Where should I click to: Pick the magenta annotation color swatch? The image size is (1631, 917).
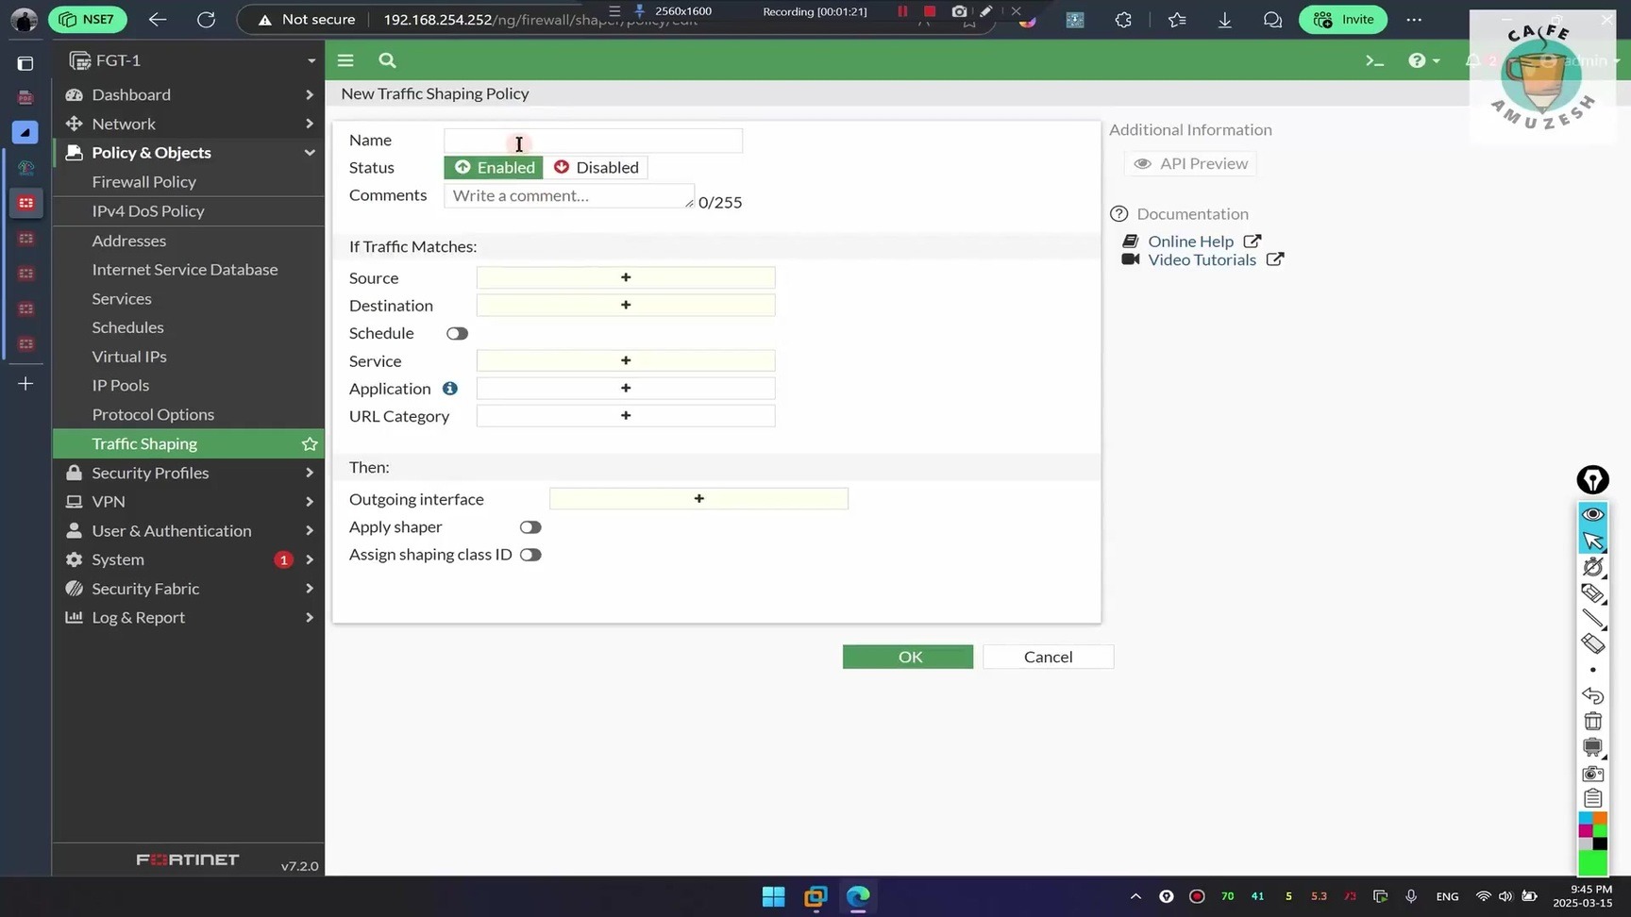click(1586, 831)
